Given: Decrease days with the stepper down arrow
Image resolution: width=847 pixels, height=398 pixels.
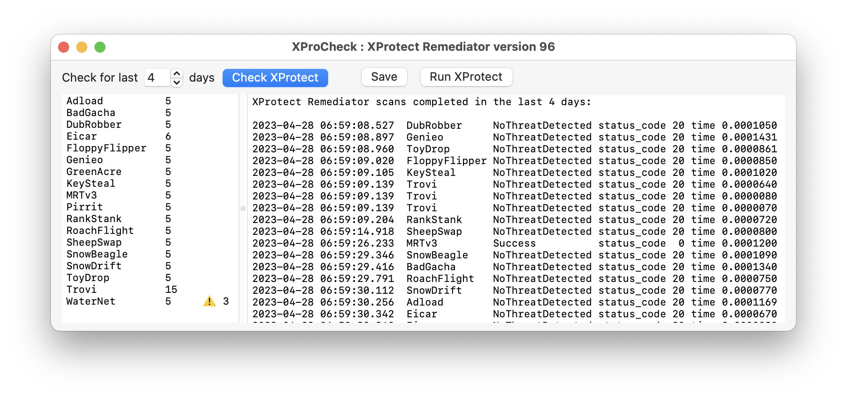Looking at the screenshot, I should coord(177,83).
